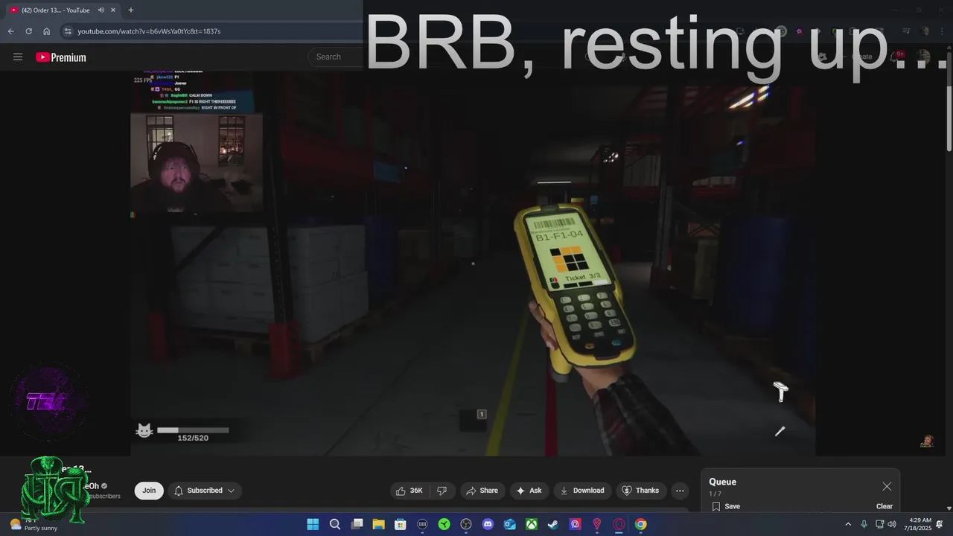Clear the queue
This screenshot has width=953, height=536.
click(x=885, y=506)
